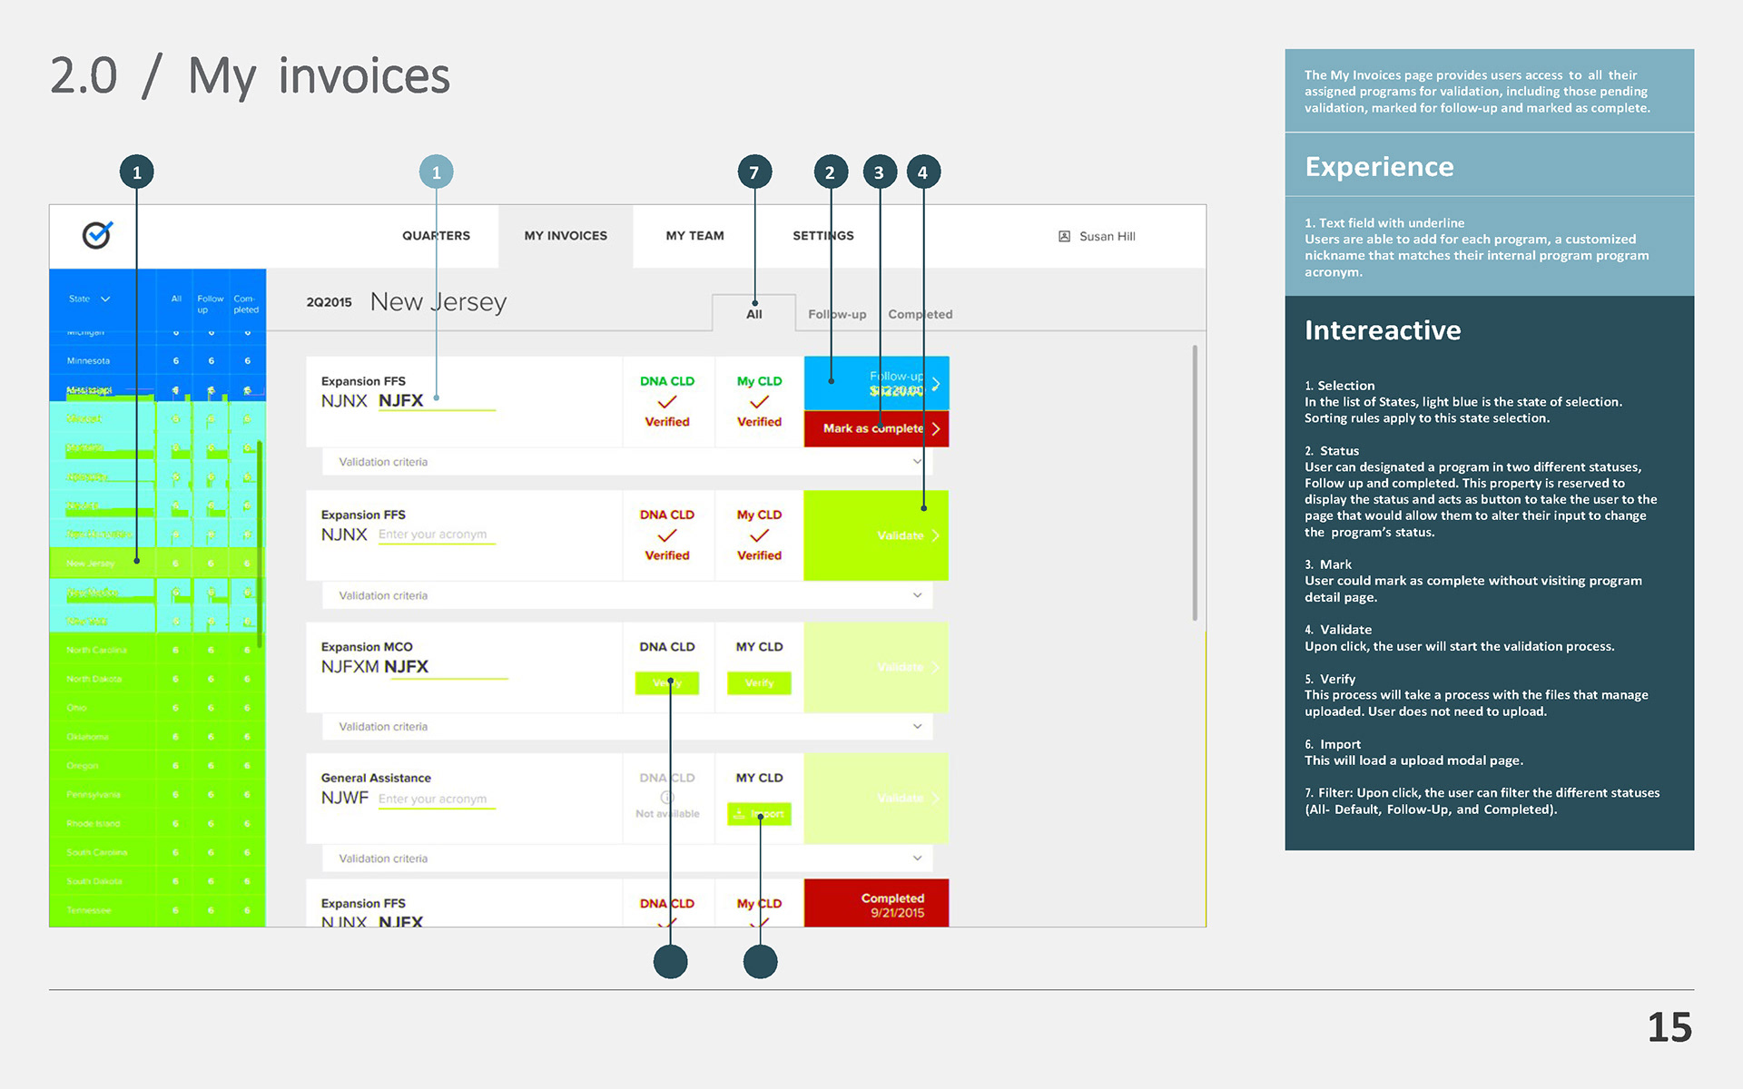Click the Import button under MY CLD
The width and height of the screenshot is (1743, 1089).
tap(759, 814)
